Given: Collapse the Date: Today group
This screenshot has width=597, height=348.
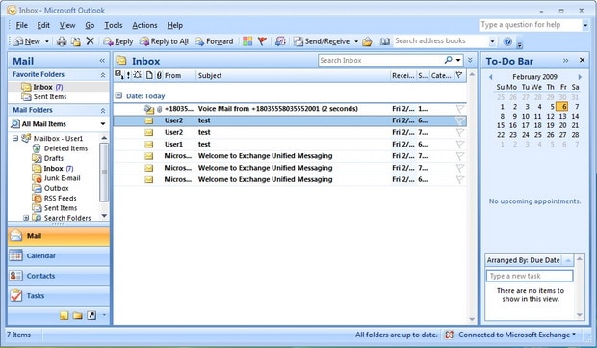Looking at the screenshot, I should [118, 95].
